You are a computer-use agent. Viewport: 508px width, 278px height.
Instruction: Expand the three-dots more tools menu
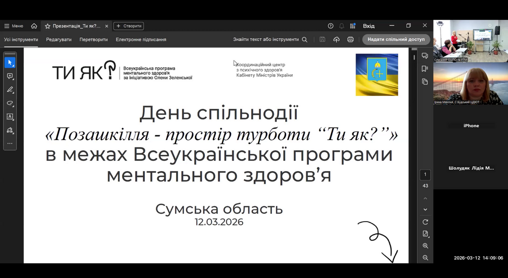(x=10, y=143)
